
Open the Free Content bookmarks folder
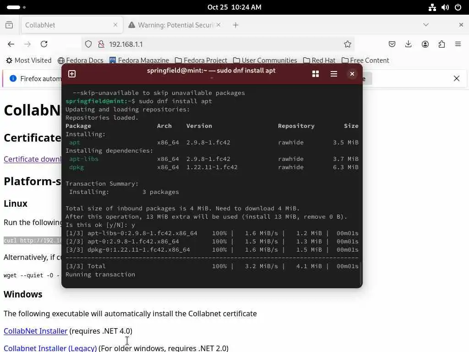[365, 60]
